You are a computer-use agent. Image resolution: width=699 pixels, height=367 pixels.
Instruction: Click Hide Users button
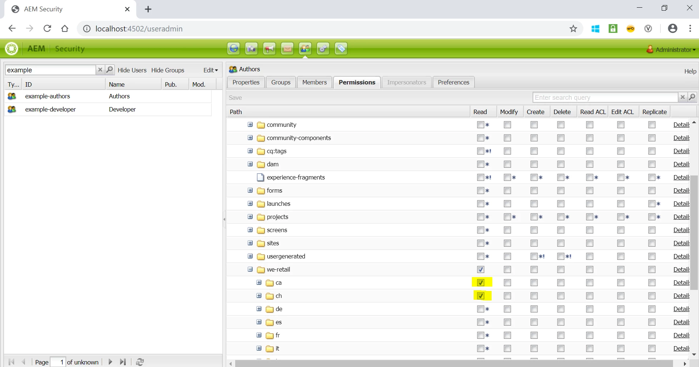132,70
